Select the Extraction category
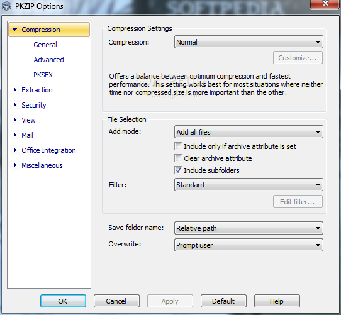The image size is (341, 315). pyautogui.click(x=37, y=90)
